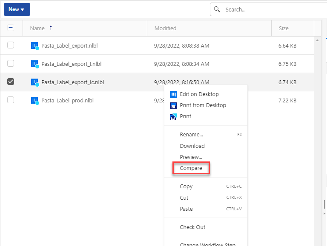Open the New dropdown button

point(17,9)
